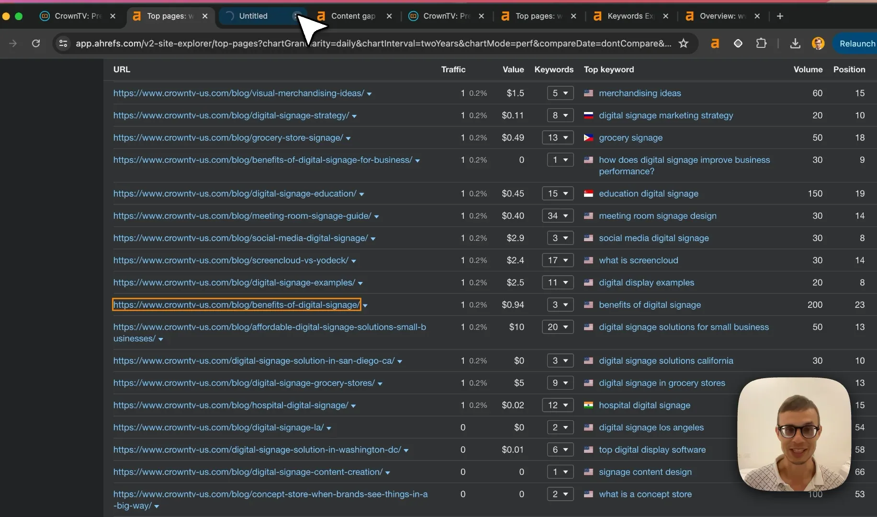The height and width of the screenshot is (517, 877).
Task: Open a new browser tab
Action: [x=780, y=16]
